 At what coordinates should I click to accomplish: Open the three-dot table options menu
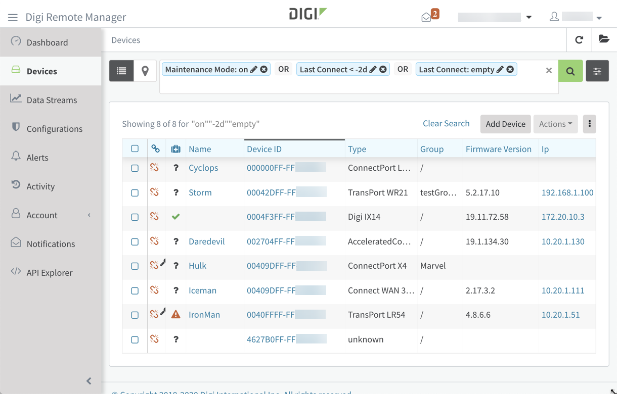[590, 124]
